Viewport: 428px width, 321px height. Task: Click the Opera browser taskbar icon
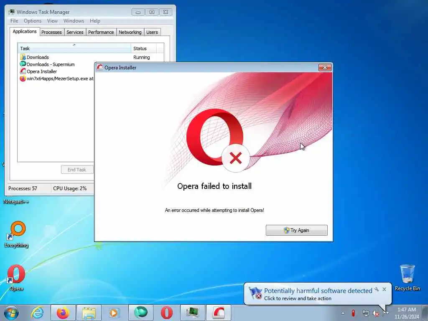pos(166,313)
